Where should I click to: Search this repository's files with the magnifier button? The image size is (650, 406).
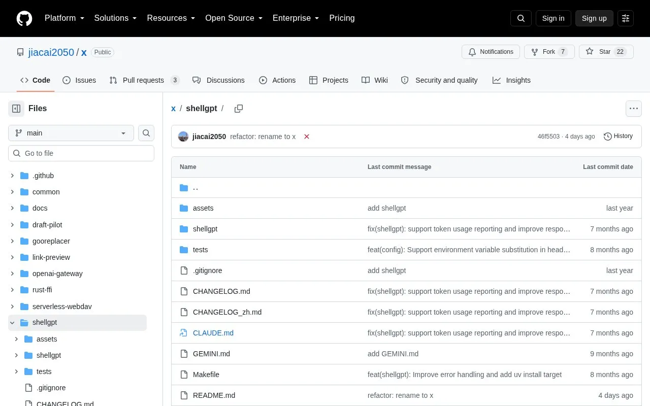click(146, 133)
